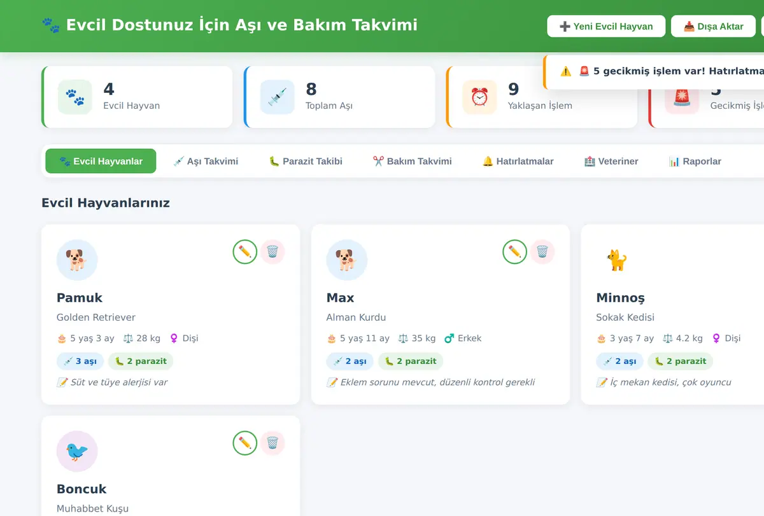View the Raporlar tab
This screenshot has width=764, height=516.
click(x=695, y=162)
